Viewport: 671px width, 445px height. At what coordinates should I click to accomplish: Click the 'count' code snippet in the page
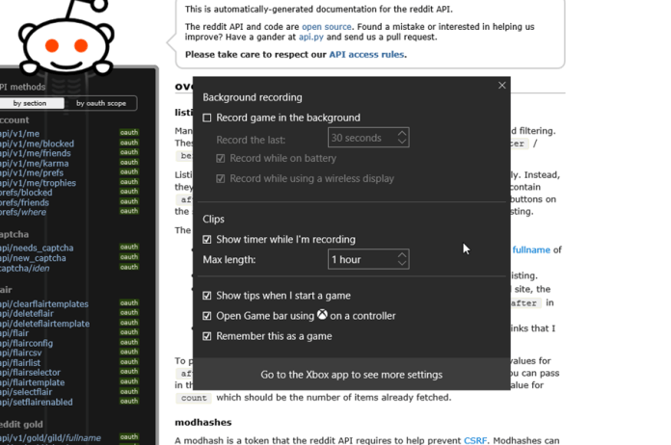[194, 398]
